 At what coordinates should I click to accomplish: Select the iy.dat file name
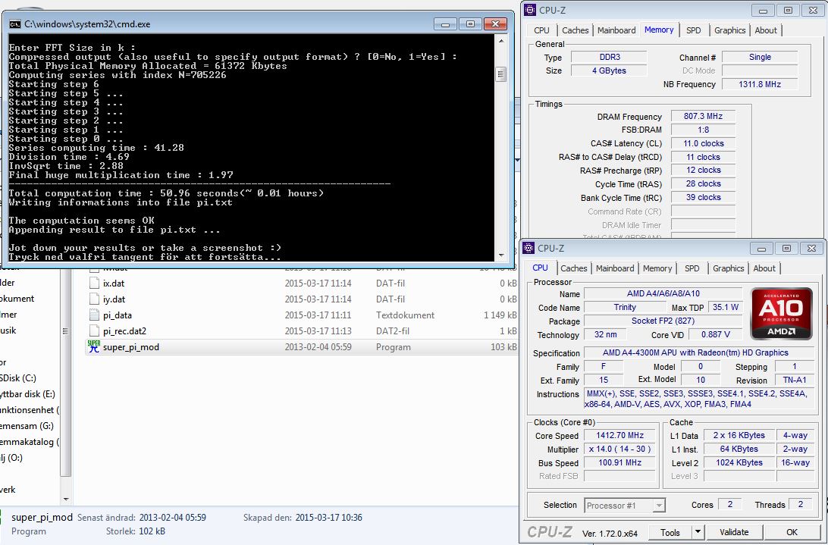[x=114, y=299]
